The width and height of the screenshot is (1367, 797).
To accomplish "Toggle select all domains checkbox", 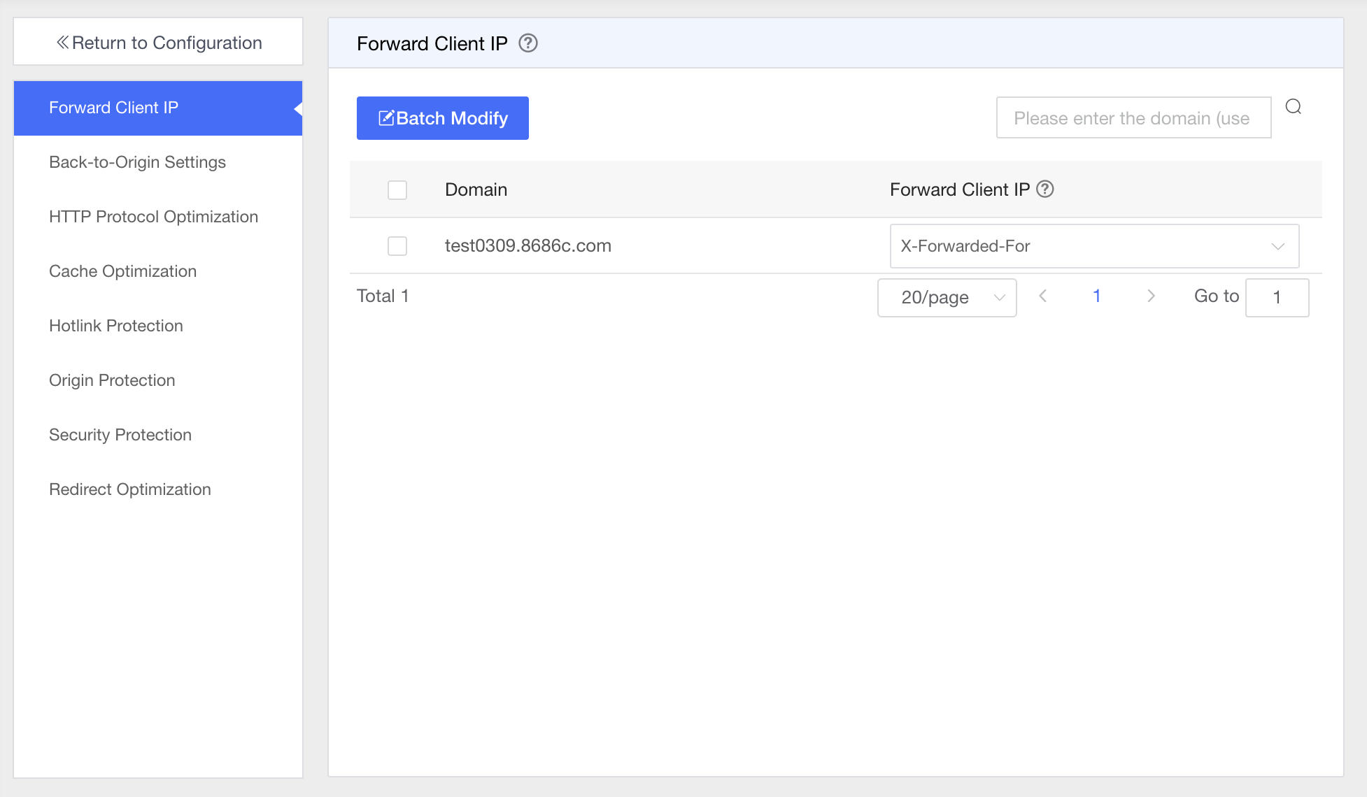I will pyautogui.click(x=398, y=189).
